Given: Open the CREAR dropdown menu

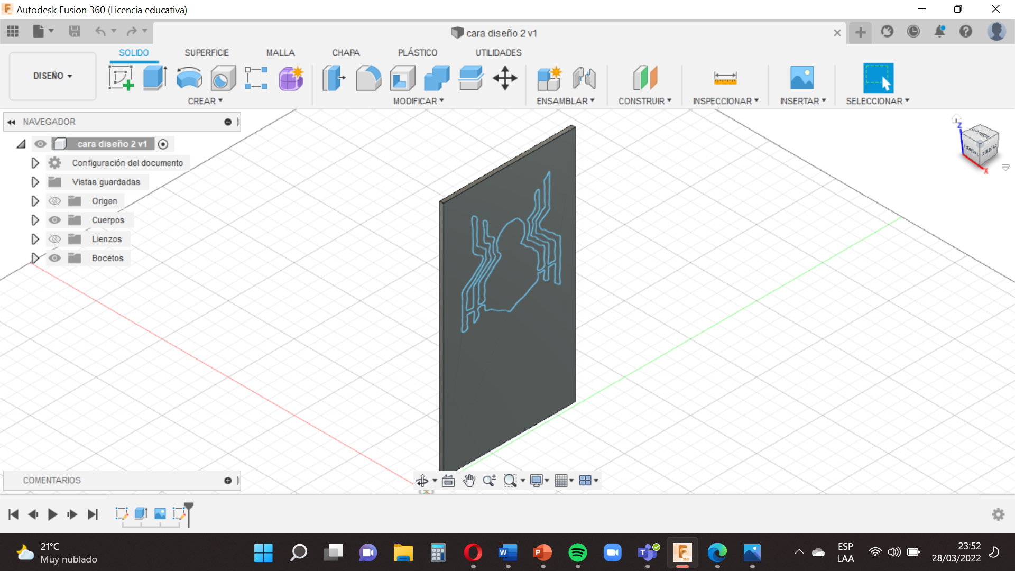Looking at the screenshot, I should (205, 101).
